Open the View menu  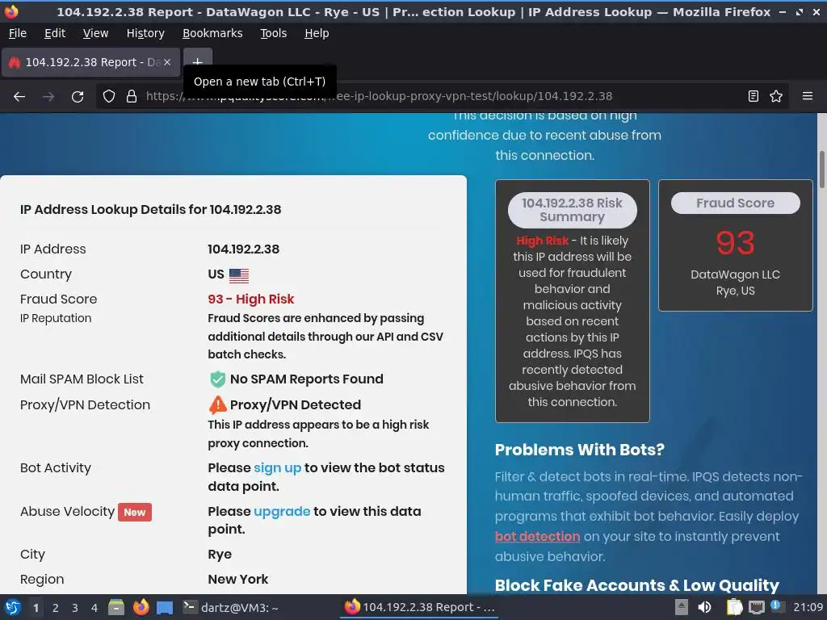[95, 33]
